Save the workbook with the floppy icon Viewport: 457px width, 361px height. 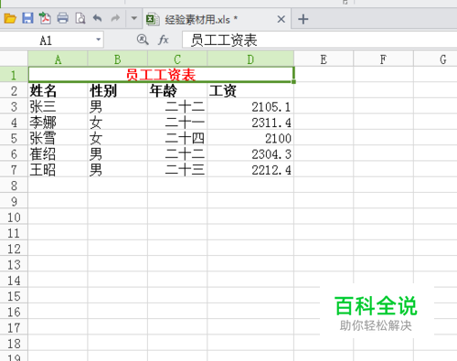[x=27, y=18]
